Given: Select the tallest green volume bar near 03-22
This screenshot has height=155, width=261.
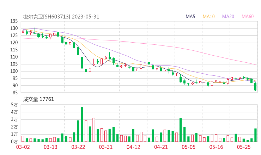Looking at the screenshot, I should pyautogui.click(x=82, y=124).
